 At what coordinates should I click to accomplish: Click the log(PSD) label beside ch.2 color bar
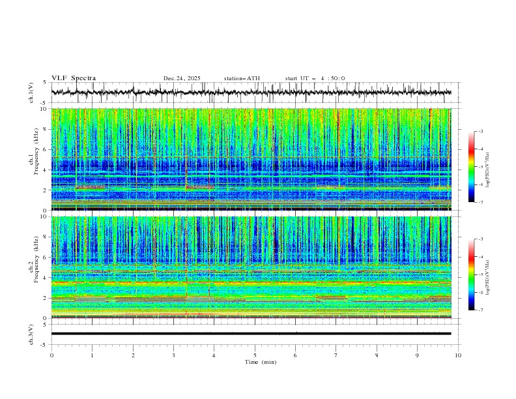click(487, 278)
